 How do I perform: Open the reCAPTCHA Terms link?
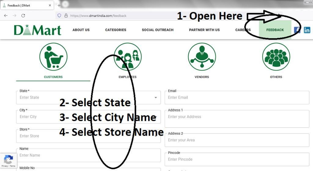tap(12, 166)
